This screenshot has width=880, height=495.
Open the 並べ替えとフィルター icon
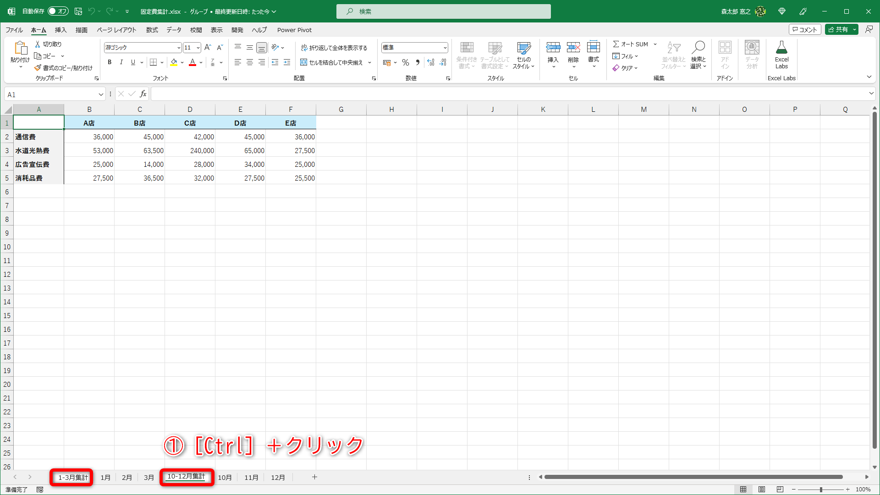point(673,55)
